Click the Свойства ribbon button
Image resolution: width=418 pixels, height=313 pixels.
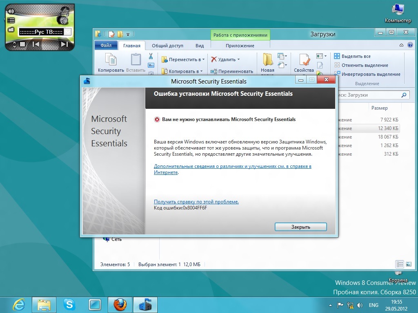304,63
